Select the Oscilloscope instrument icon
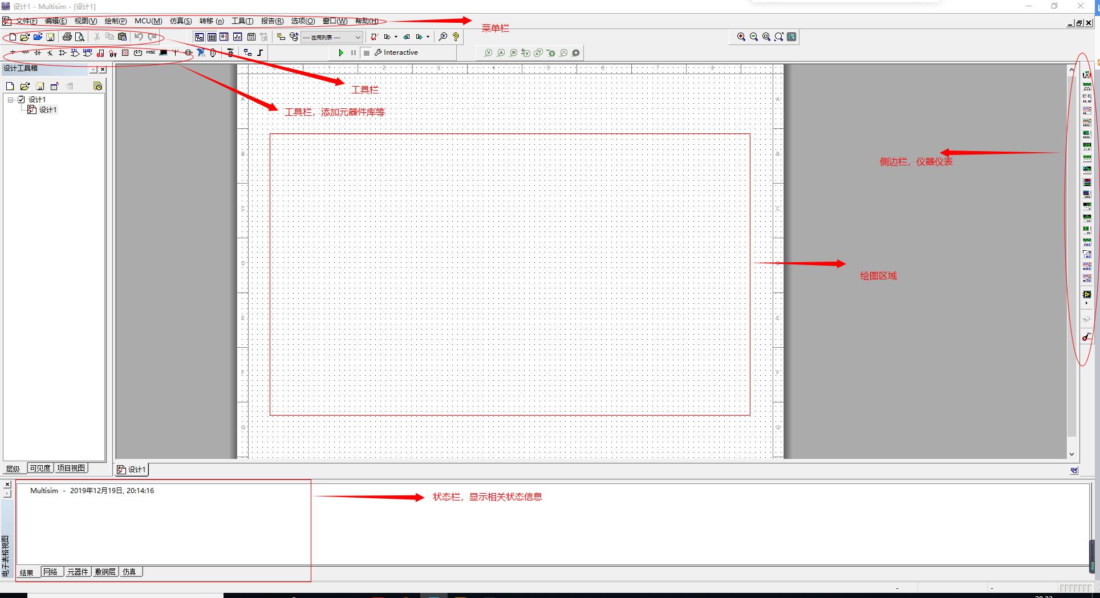1100x598 pixels. click(1086, 111)
